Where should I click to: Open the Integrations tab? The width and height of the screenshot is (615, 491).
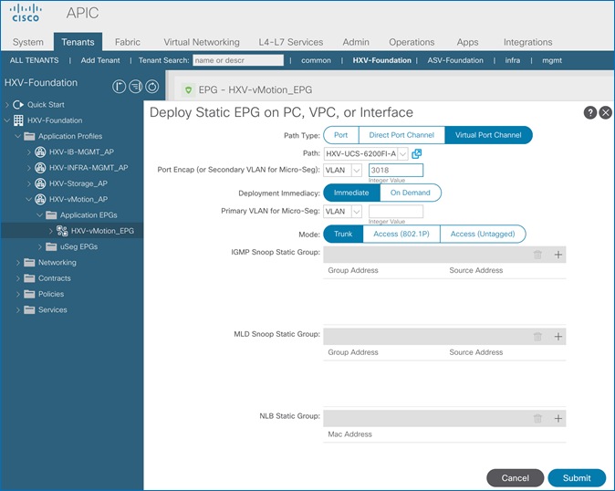point(528,42)
